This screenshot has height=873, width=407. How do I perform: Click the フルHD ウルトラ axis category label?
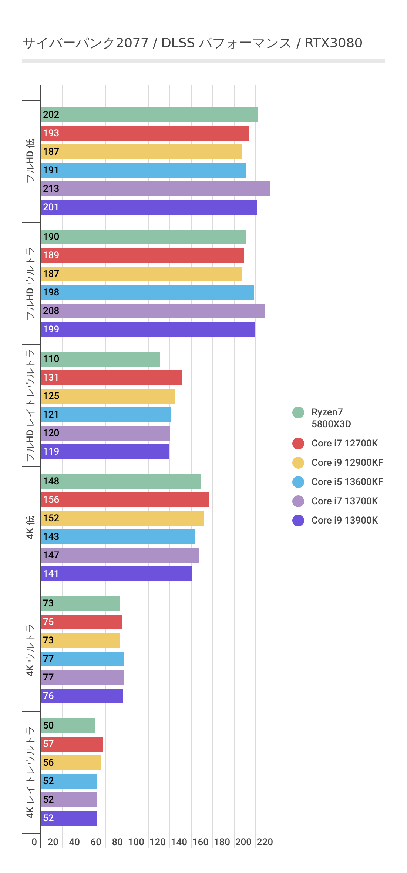tap(30, 284)
